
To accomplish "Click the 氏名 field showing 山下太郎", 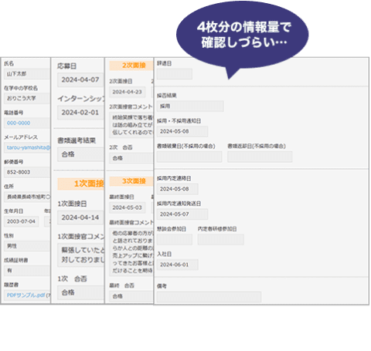I will coord(27,74).
